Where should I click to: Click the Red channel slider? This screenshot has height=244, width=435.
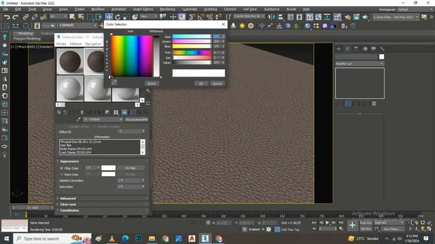coord(192,37)
